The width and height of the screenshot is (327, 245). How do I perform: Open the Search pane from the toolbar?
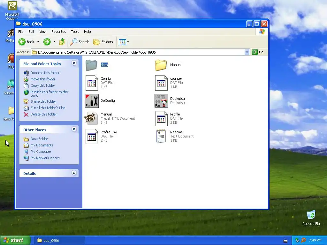[x=80, y=42]
